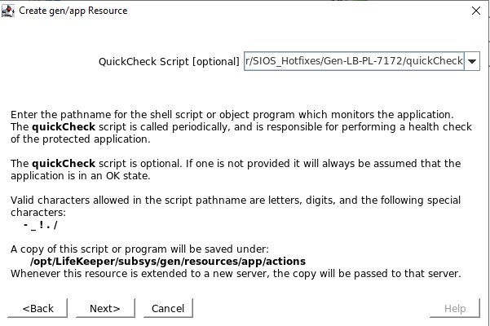Click the 'Create gen/app Resource' title text
Viewport: 490px width, 326px height.
pyautogui.click(x=73, y=11)
